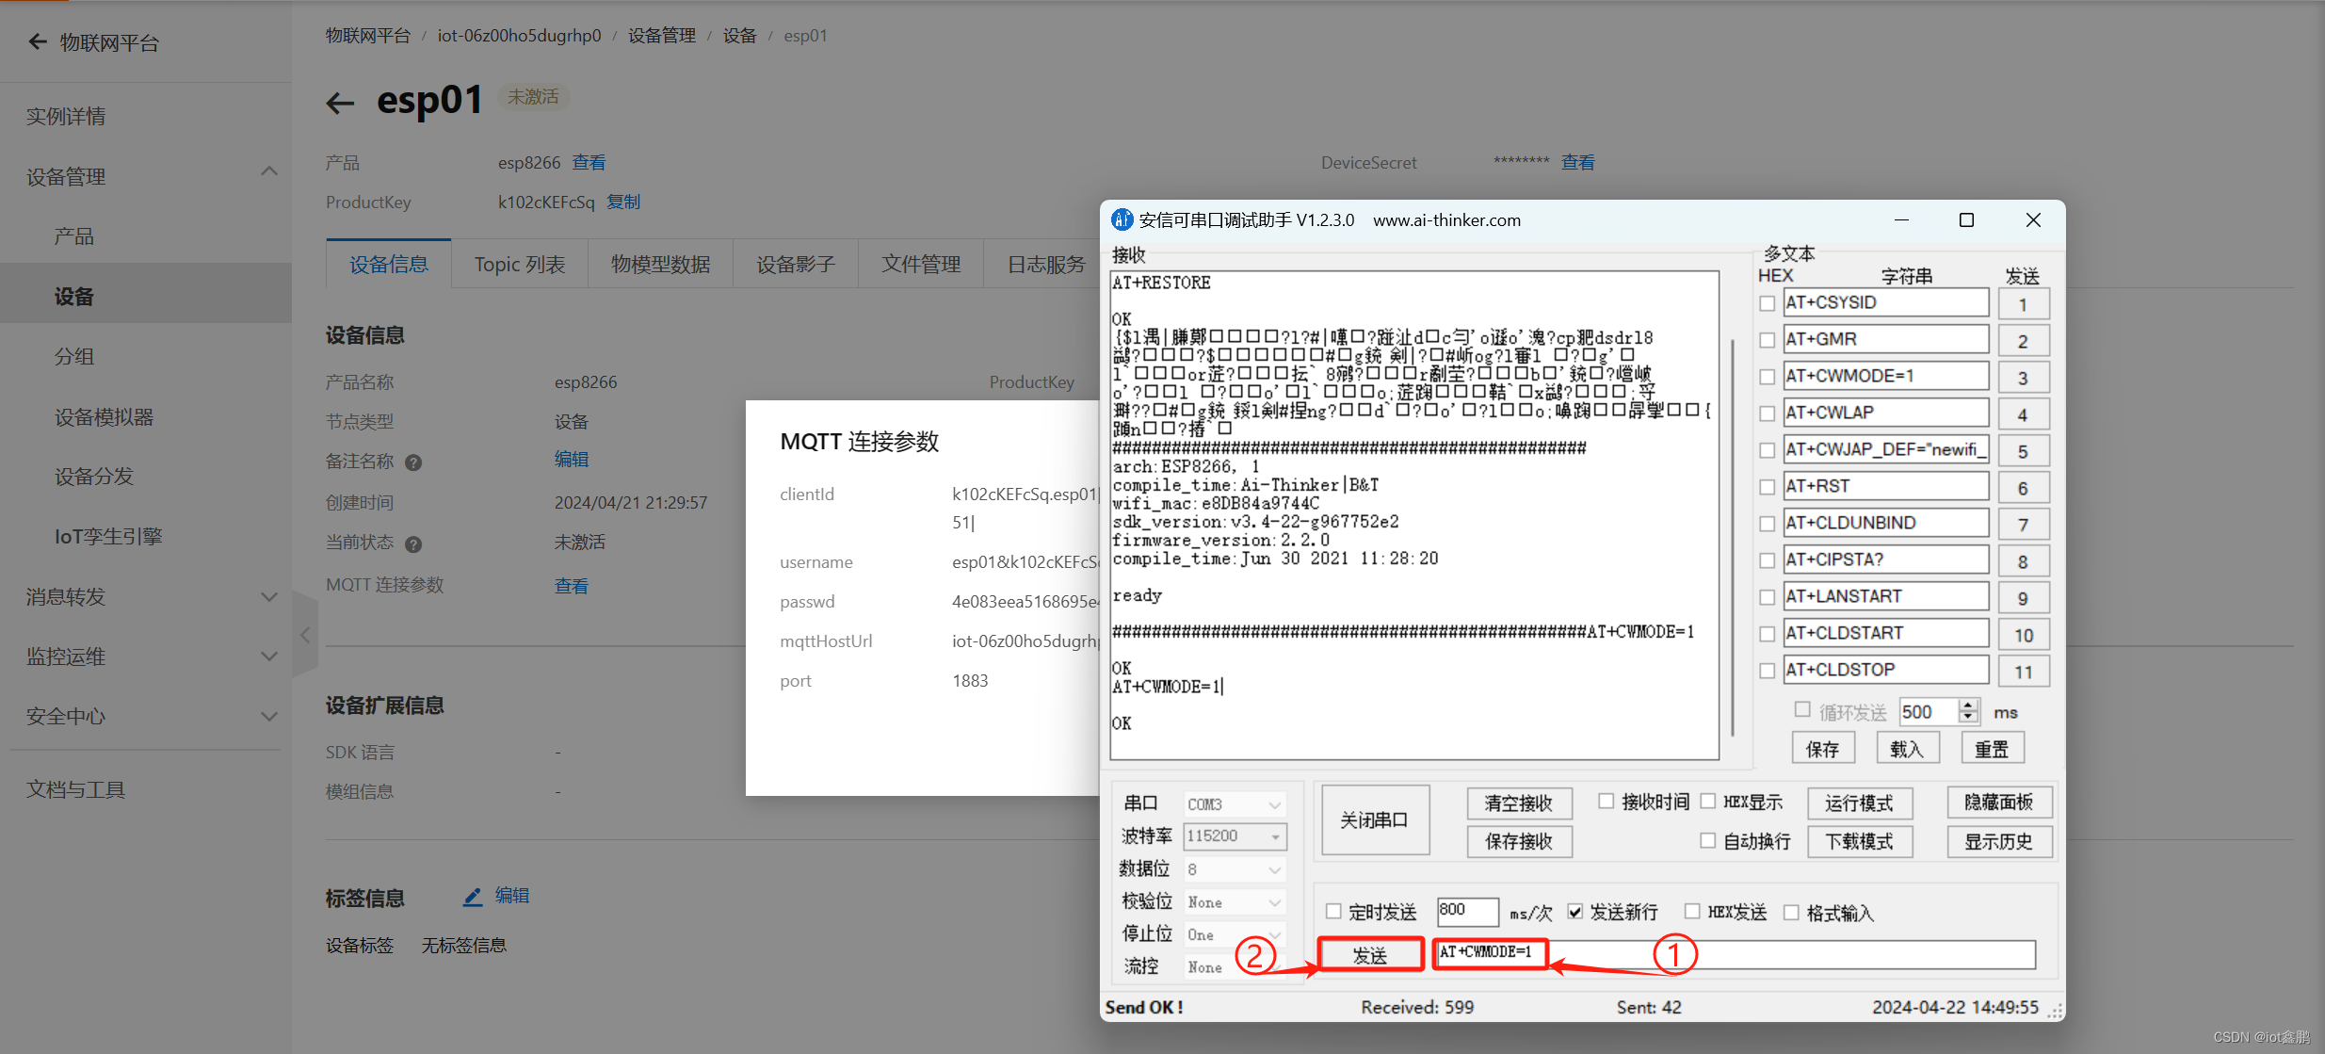This screenshot has width=2325, height=1054.
Task: Enable the 接收时间 checkbox
Action: tap(1607, 801)
